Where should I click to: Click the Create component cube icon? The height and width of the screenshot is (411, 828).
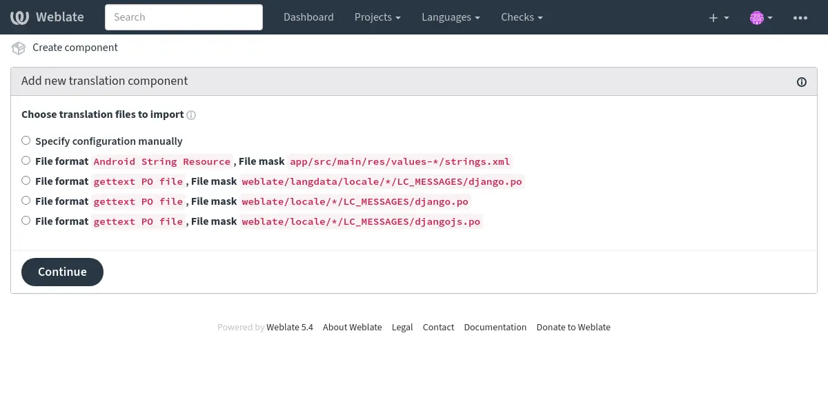click(x=19, y=48)
